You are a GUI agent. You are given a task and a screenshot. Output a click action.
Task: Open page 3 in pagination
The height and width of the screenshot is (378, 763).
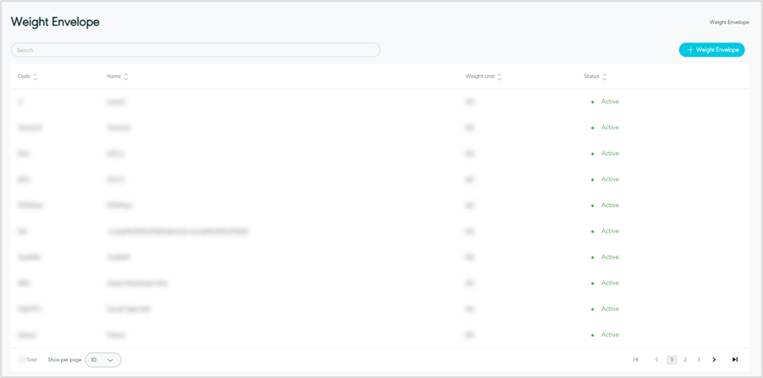(x=699, y=360)
